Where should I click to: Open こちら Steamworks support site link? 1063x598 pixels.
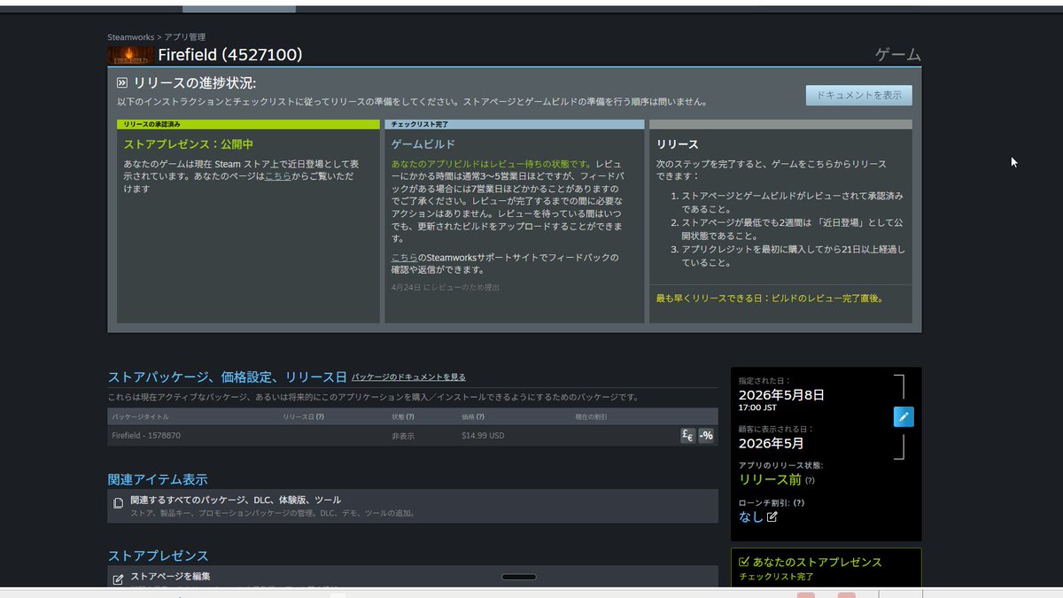coord(404,257)
